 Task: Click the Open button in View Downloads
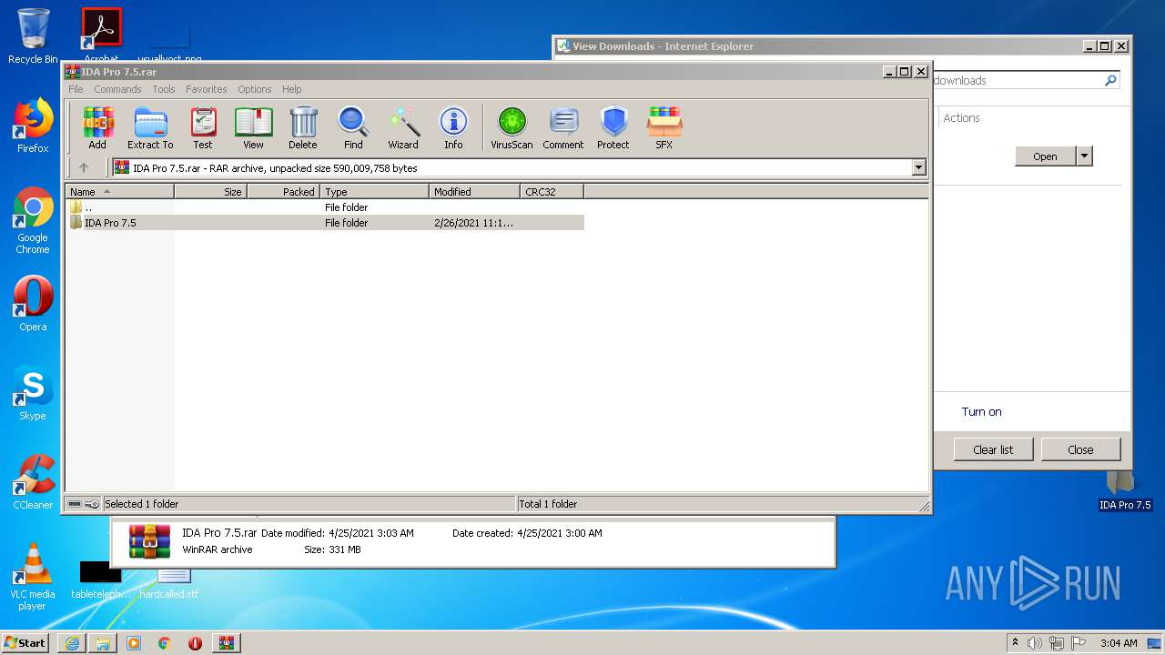click(1045, 156)
